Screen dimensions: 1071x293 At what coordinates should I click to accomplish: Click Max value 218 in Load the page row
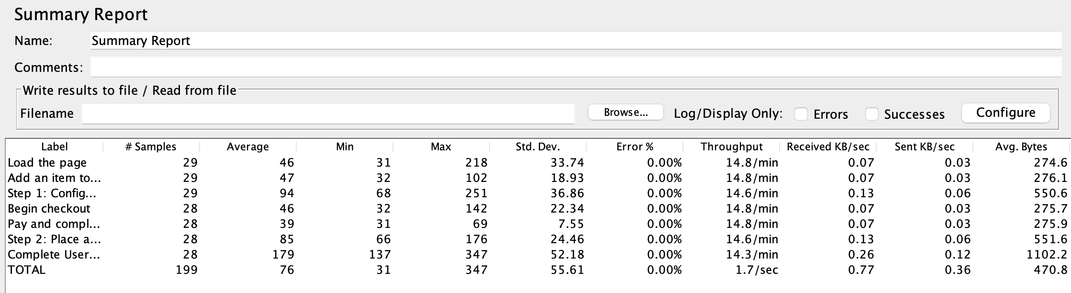(476, 163)
